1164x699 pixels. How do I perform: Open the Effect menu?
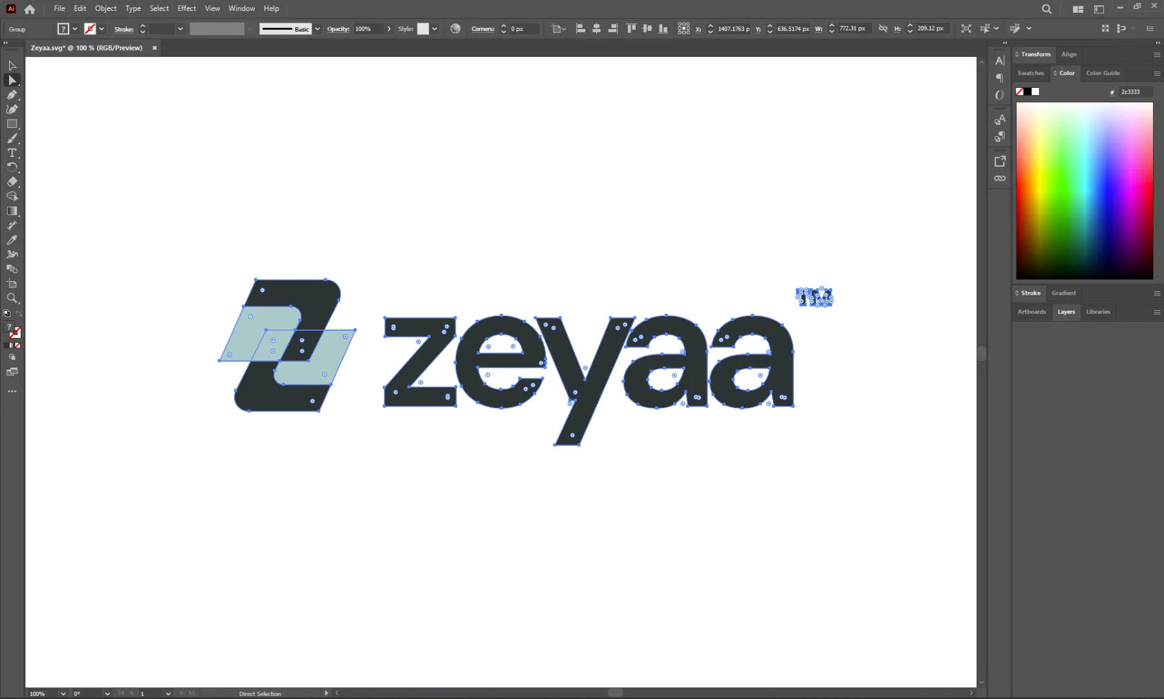click(x=186, y=8)
